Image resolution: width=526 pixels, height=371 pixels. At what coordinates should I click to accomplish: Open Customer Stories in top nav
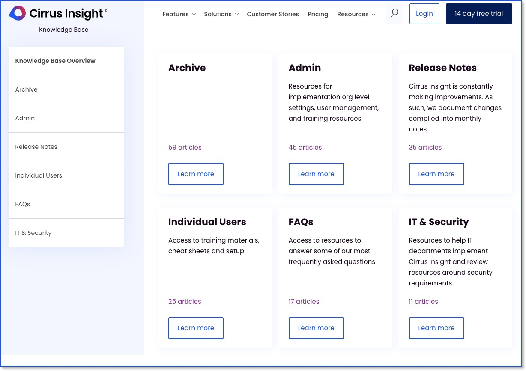point(273,14)
